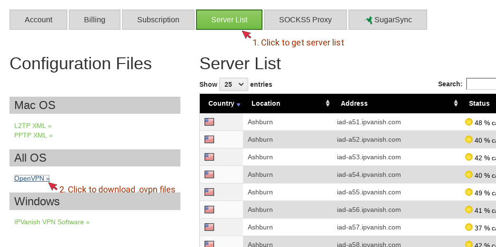Click the US flag in the iad-a53 row
The width and height of the screenshot is (496, 247).
[209, 157]
